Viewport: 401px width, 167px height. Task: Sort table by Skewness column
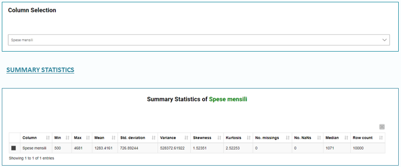point(207,138)
